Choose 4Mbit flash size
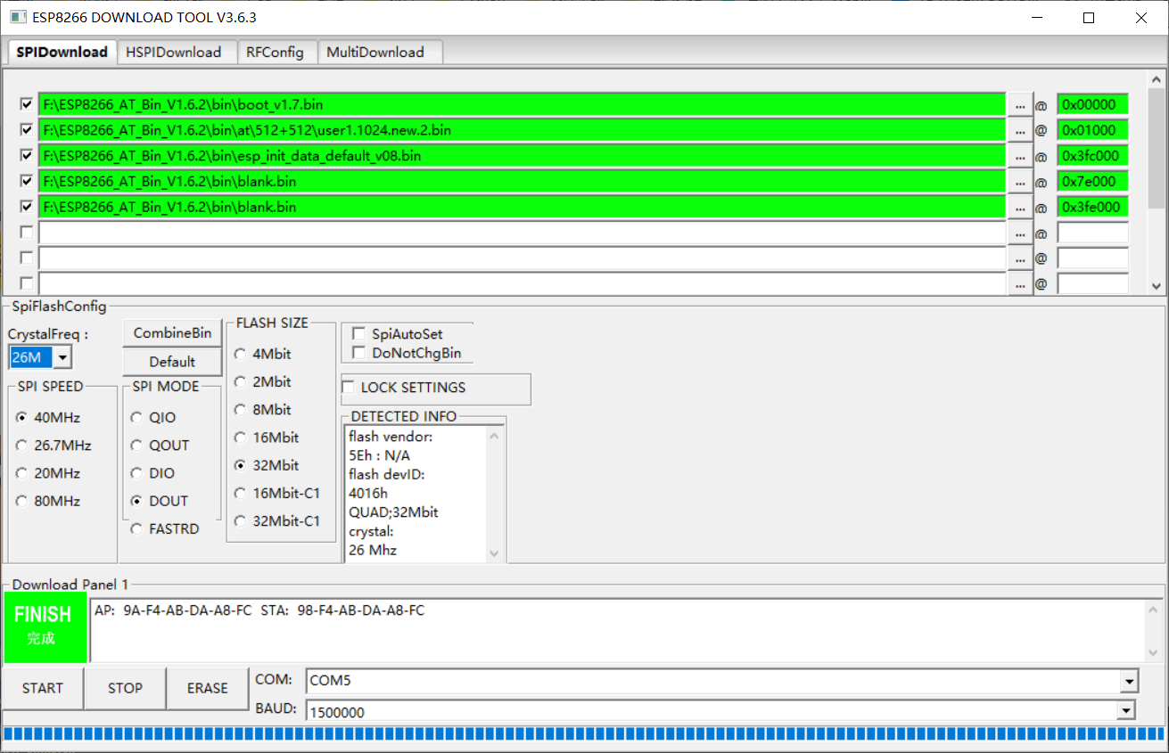Screen dimensions: 1169x753 click(263, 354)
